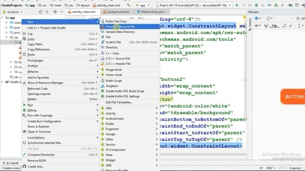Expand the Widget submenu
Viewport: 305px width, 171px height.
pyautogui.click(x=130, y=160)
